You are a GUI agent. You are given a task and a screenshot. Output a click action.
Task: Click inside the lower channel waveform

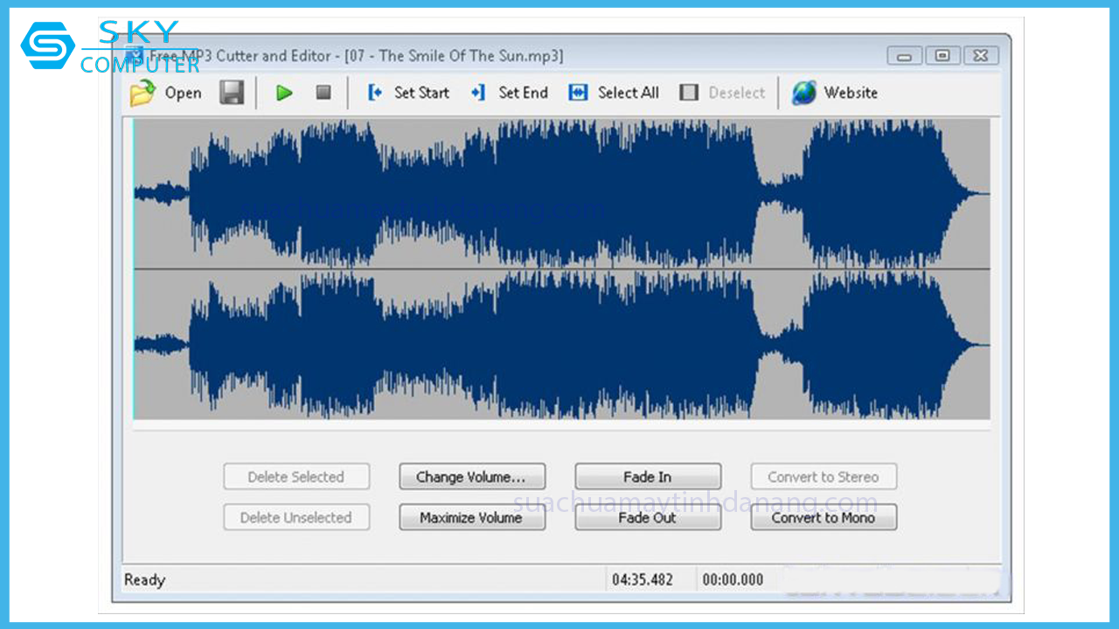pyautogui.click(x=561, y=344)
